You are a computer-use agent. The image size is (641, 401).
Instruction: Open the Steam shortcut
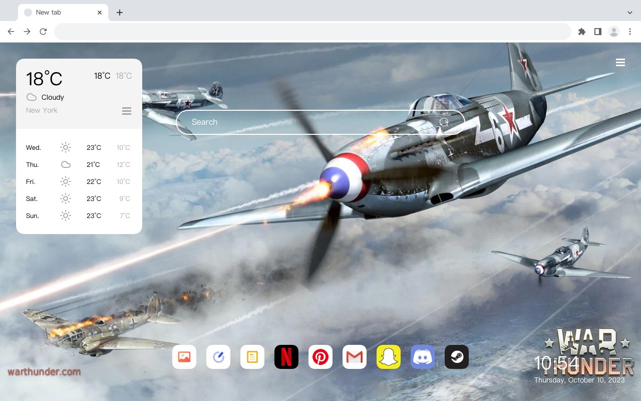[457, 357]
